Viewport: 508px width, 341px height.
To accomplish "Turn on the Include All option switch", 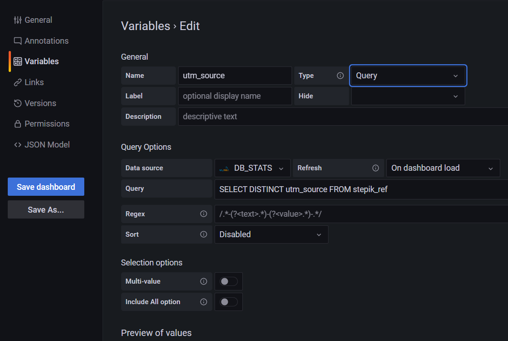I will 228,302.
